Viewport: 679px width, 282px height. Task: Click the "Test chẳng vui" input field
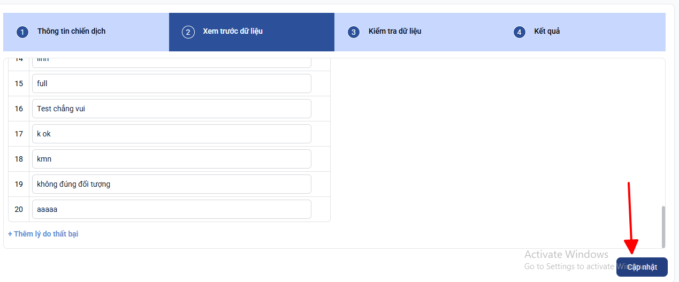171,109
